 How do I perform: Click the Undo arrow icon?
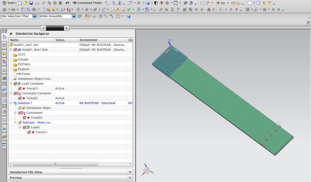click(x=67, y=3)
